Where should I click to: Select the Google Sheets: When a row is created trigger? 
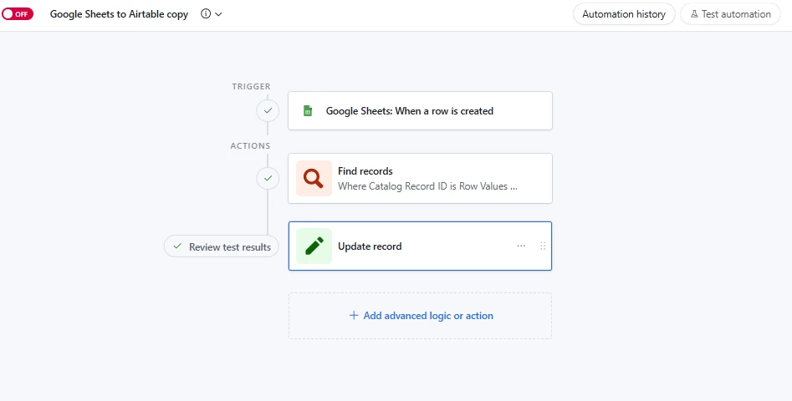420,110
